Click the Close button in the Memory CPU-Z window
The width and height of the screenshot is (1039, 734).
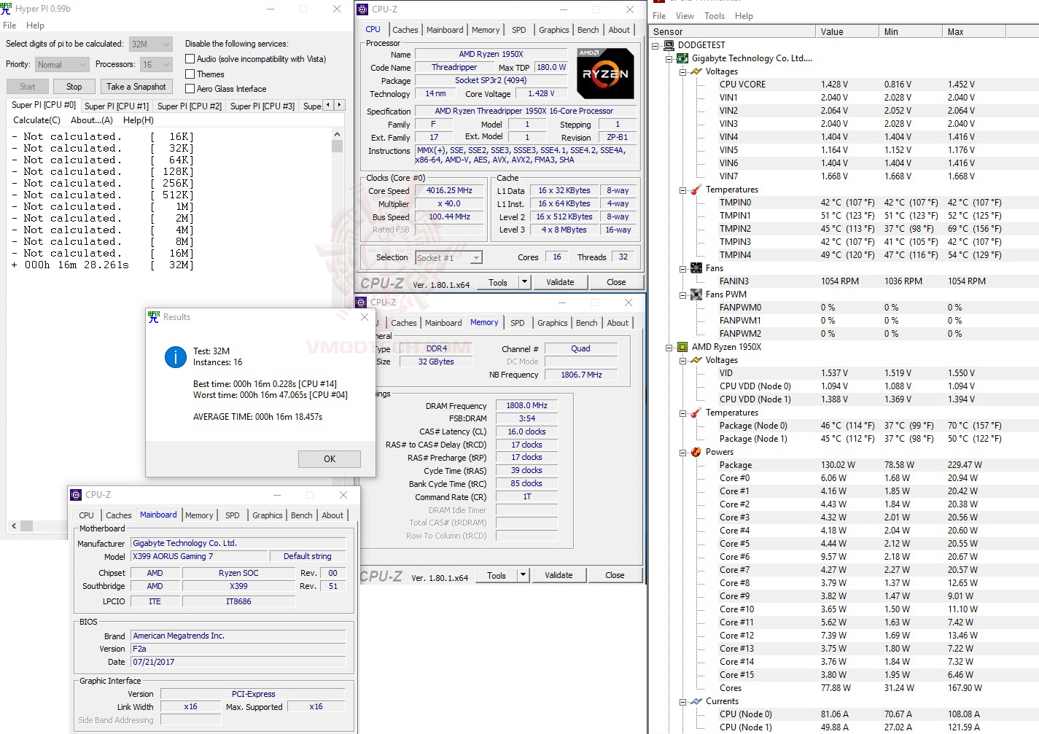click(615, 575)
